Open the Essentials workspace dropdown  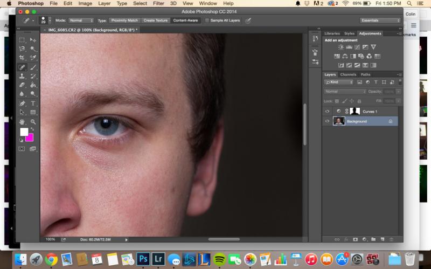pos(380,20)
